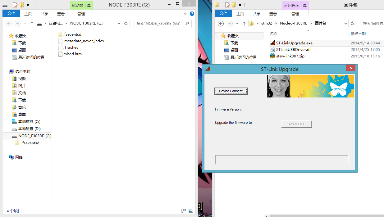Select the mbed.htm file
Viewport: 384px width, 217px height.
click(x=72, y=54)
